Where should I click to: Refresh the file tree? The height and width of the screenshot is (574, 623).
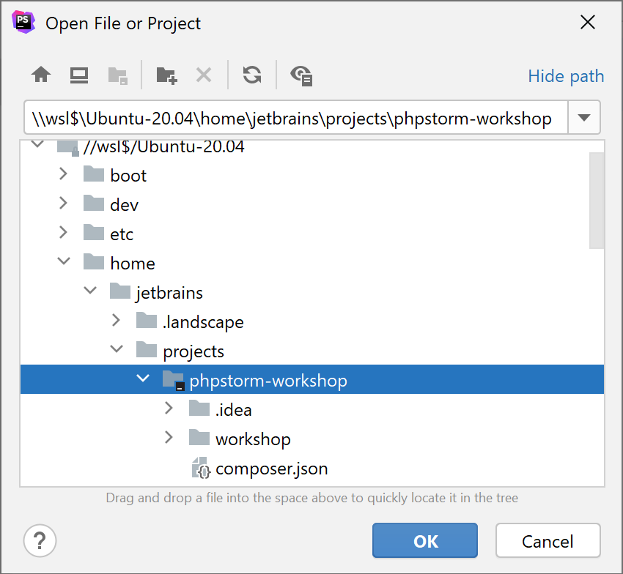251,75
